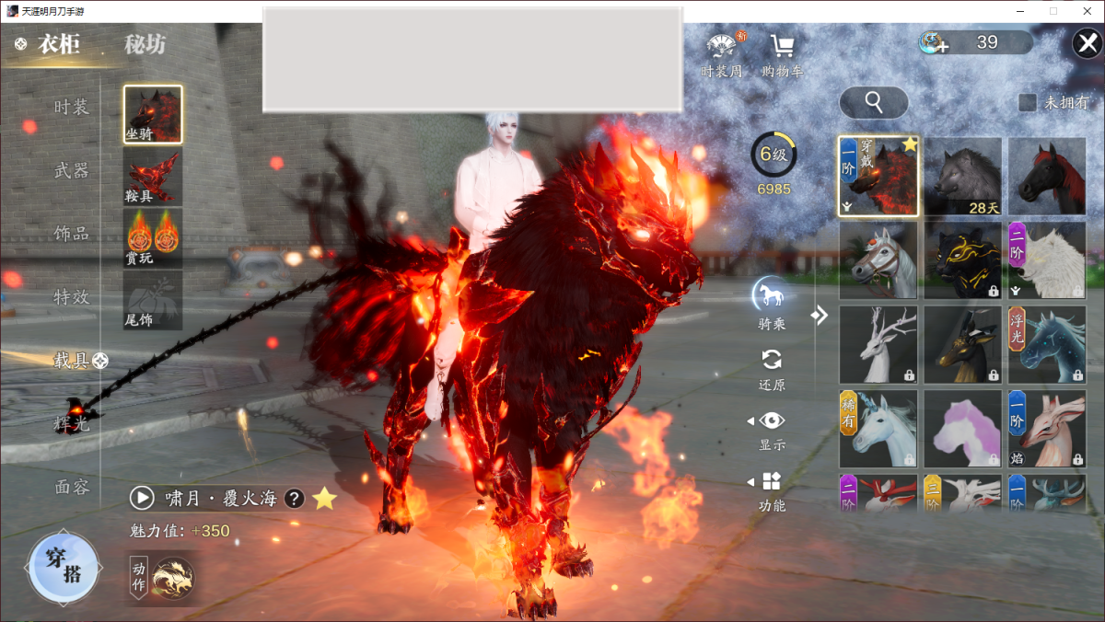
Task: Add currency with the plus coin icon
Action: point(934,42)
